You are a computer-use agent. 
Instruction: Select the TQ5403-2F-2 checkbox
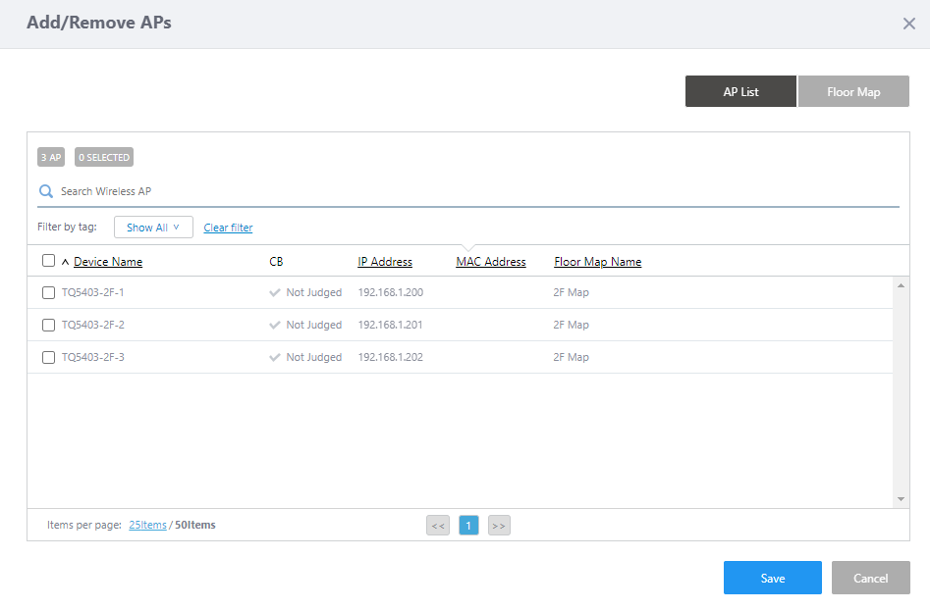(x=48, y=325)
